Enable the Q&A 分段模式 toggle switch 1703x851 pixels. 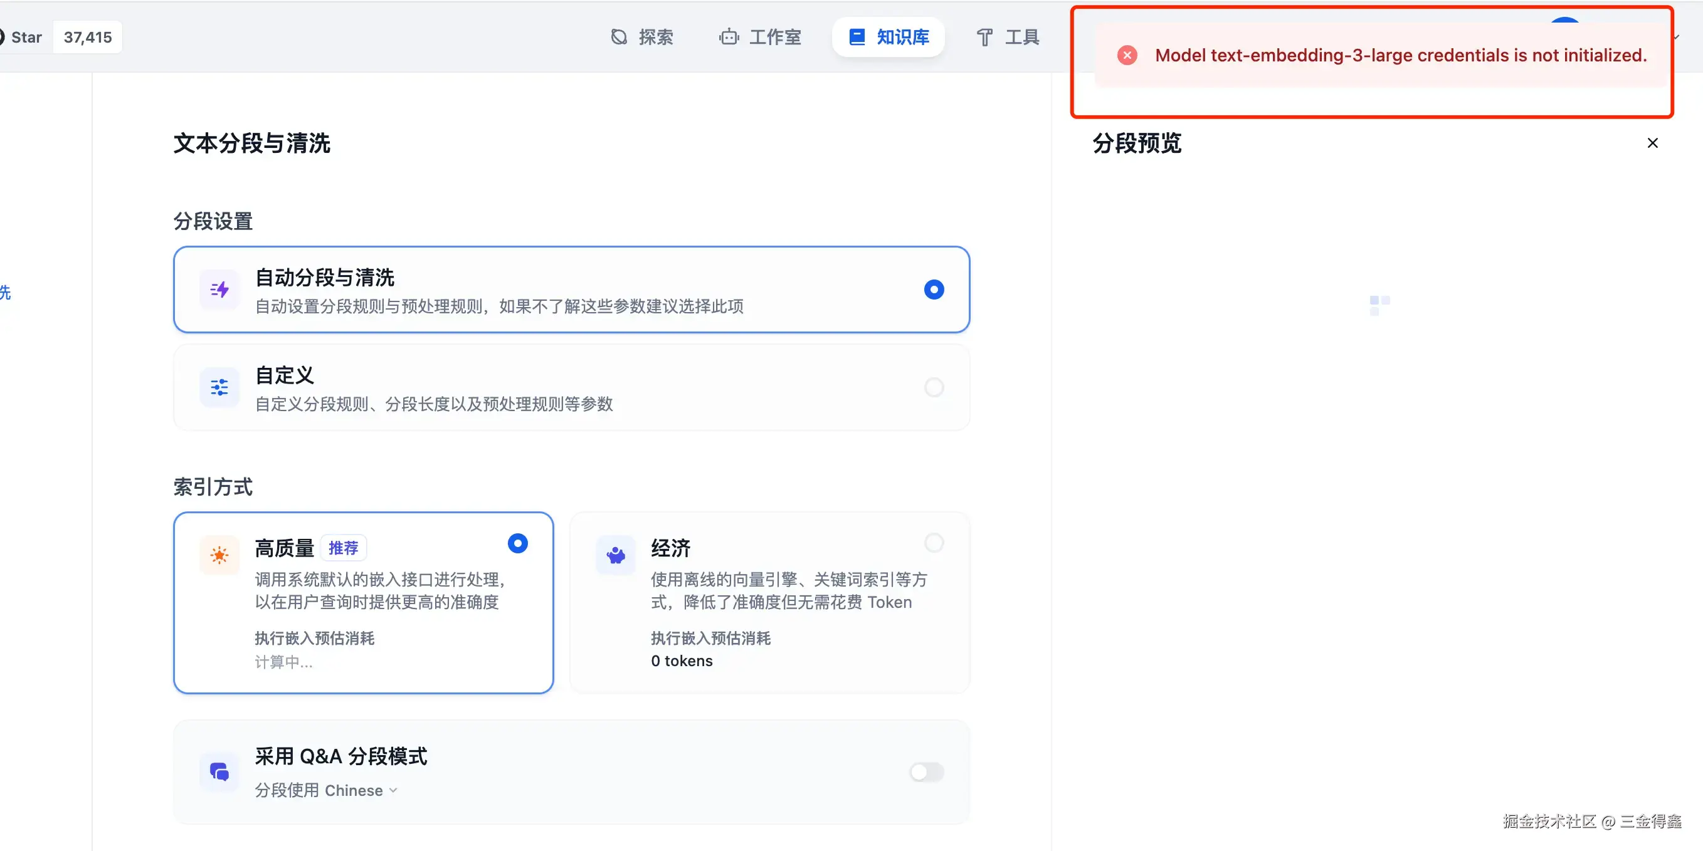point(926,771)
